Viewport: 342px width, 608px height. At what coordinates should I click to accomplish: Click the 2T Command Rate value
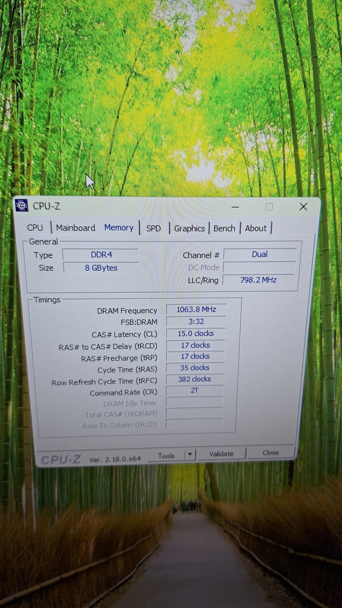(194, 390)
